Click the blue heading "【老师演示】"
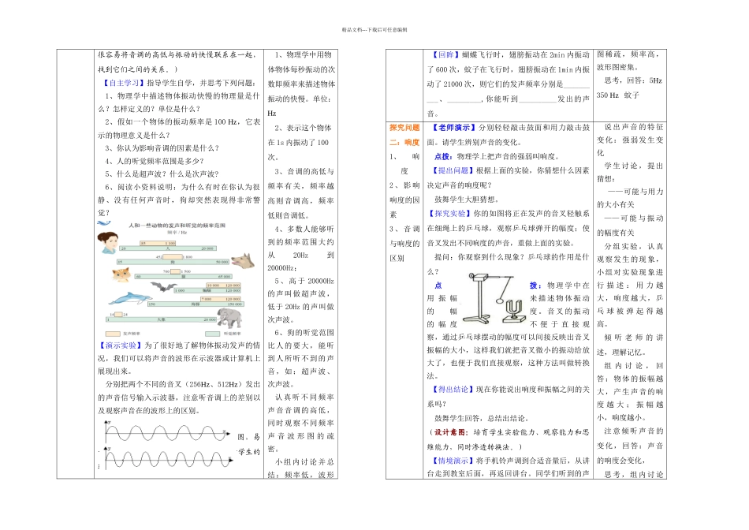 coord(453,128)
